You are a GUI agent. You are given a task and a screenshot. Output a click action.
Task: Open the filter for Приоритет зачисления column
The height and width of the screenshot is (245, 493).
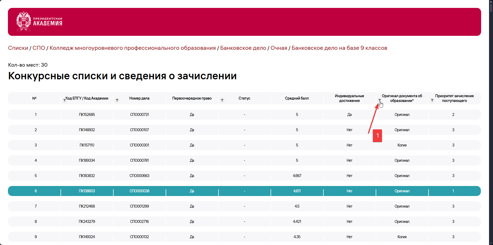click(432, 100)
